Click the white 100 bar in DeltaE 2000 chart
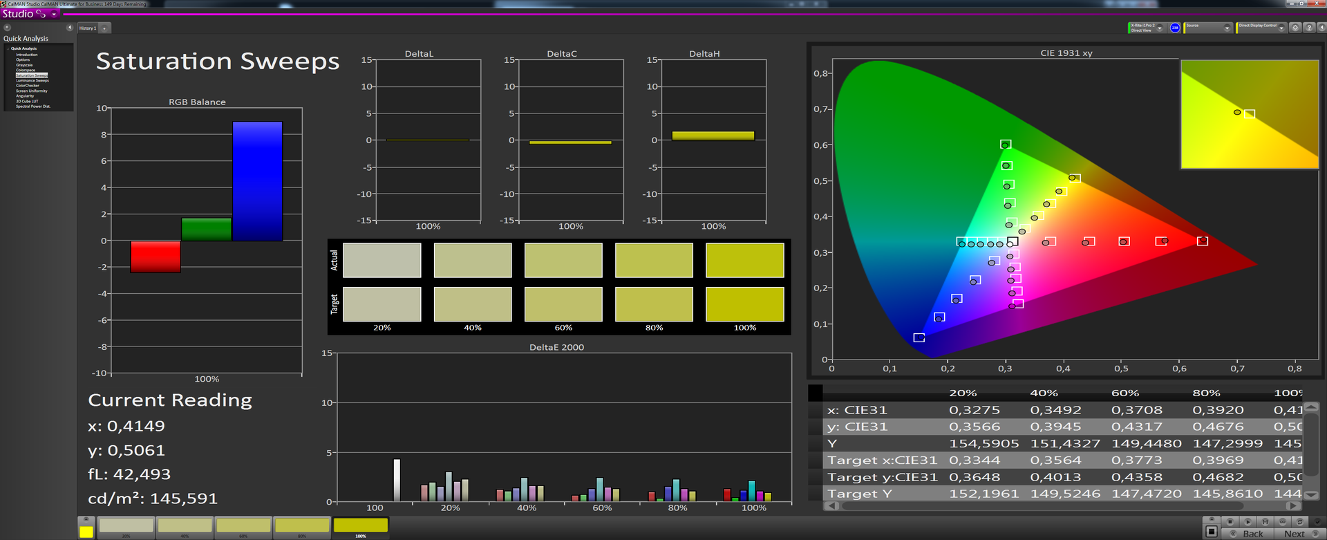1327x540 pixels. pos(397,480)
